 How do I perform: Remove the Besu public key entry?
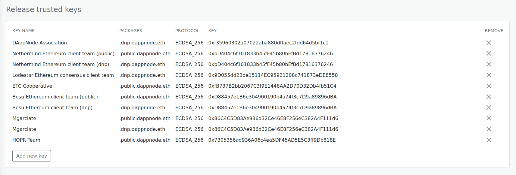pyautogui.click(x=489, y=97)
